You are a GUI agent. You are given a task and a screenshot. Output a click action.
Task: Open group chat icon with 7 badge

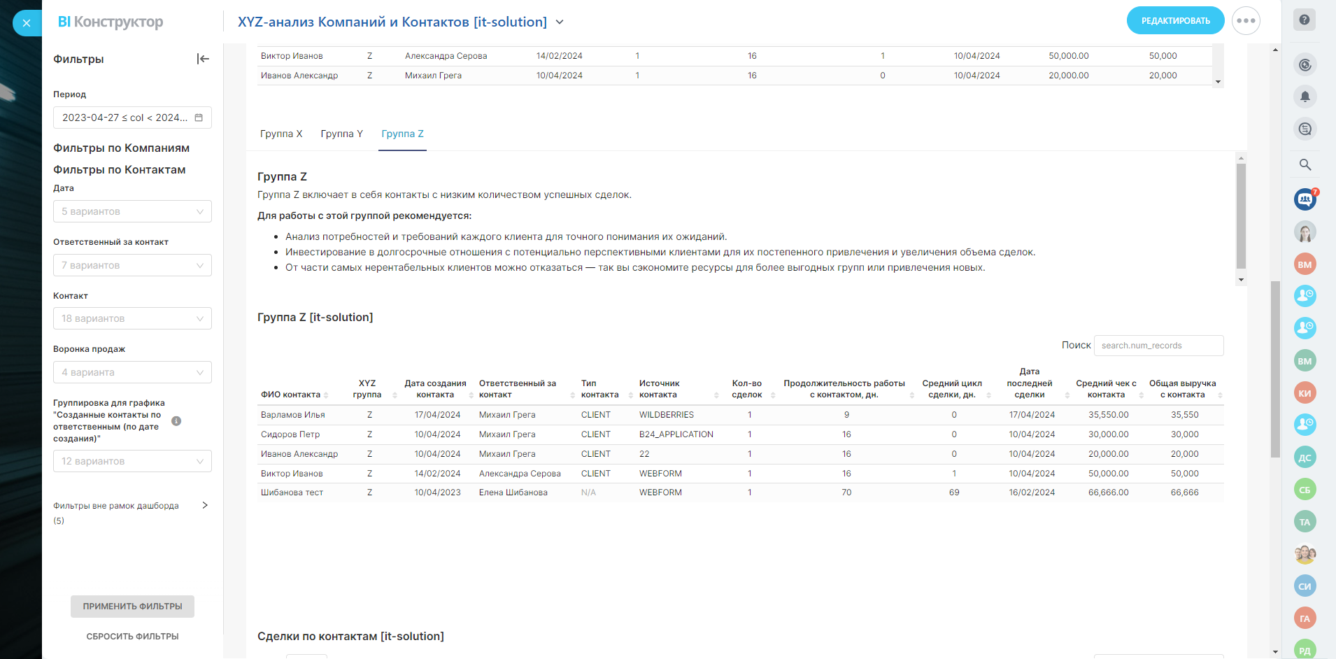tap(1305, 199)
